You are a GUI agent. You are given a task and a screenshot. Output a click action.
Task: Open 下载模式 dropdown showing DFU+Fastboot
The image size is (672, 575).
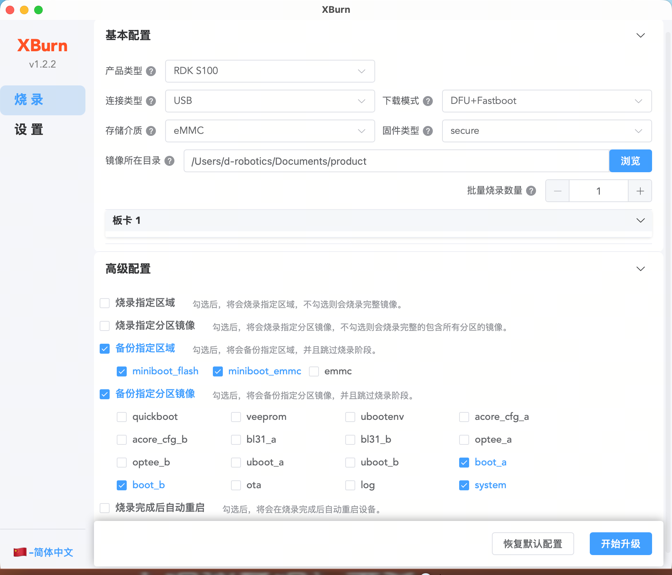point(547,101)
